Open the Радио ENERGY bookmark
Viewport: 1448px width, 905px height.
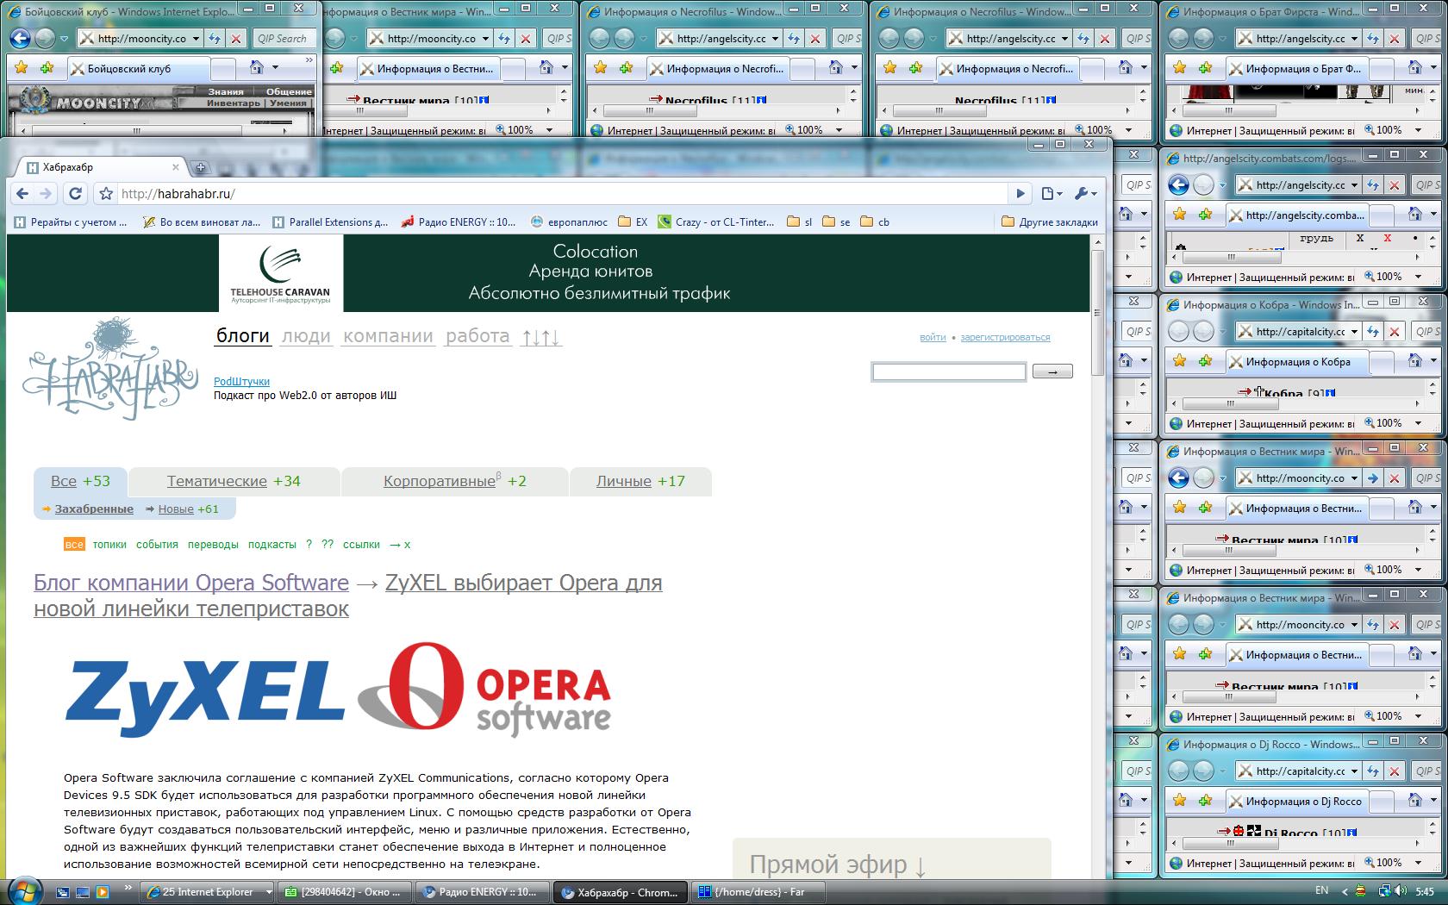[x=459, y=222]
